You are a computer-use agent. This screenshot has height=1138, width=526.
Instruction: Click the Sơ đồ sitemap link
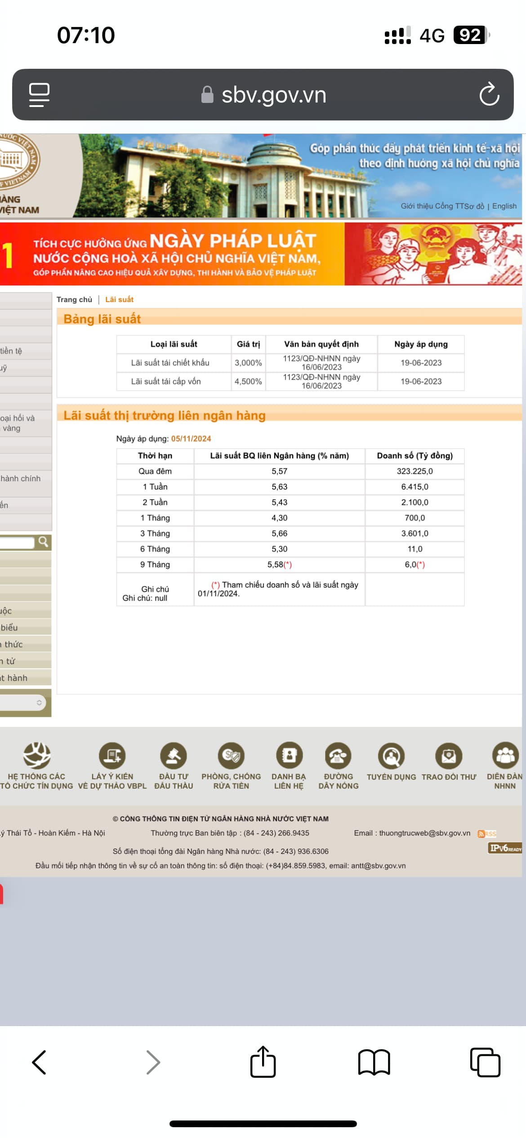(474, 206)
